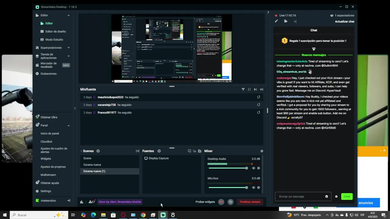Add a source folder in Fuentes panel

coord(200,151)
